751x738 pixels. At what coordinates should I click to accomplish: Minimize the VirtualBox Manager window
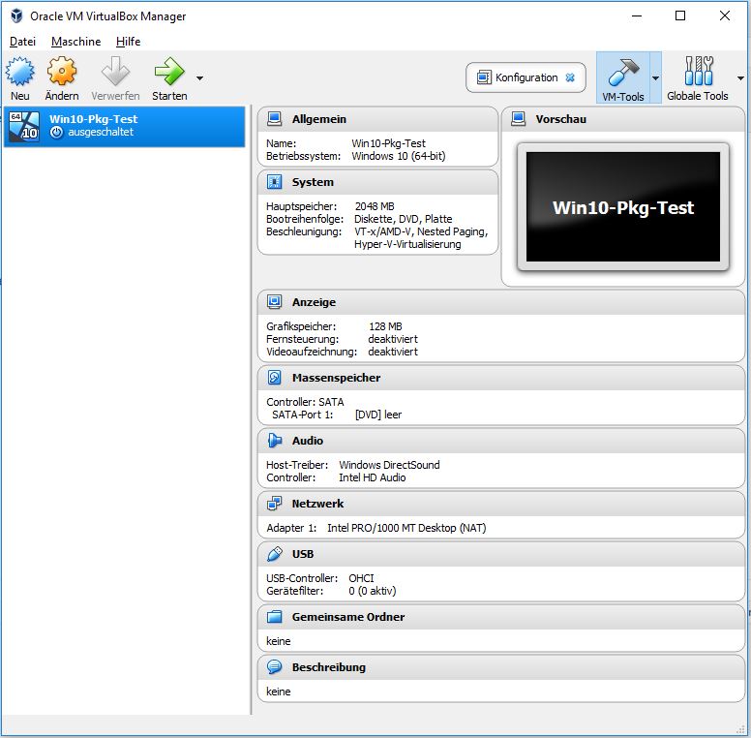pos(637,15)
